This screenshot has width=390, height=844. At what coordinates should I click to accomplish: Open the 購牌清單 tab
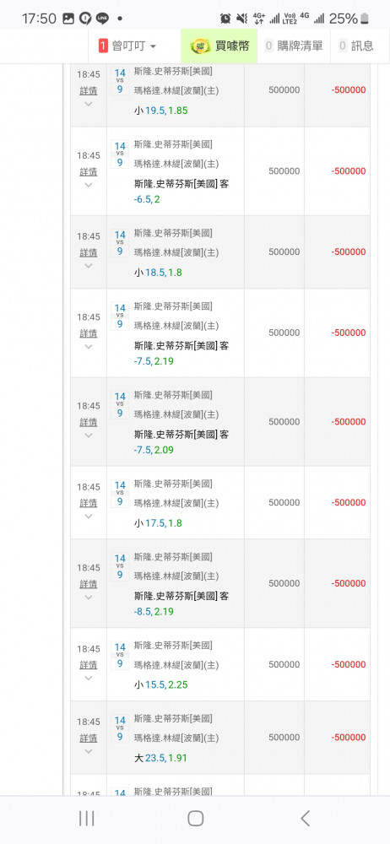tap(294, 46)
